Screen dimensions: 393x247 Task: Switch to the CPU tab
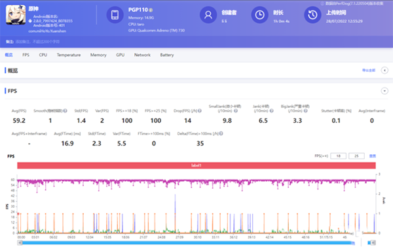point(43,55)
